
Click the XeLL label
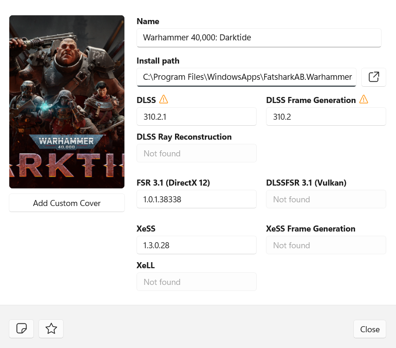[145, 265]
